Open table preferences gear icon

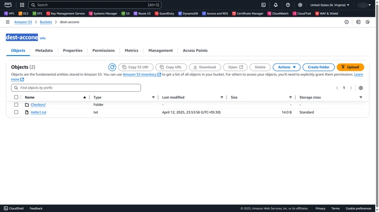tap(361, 88)
